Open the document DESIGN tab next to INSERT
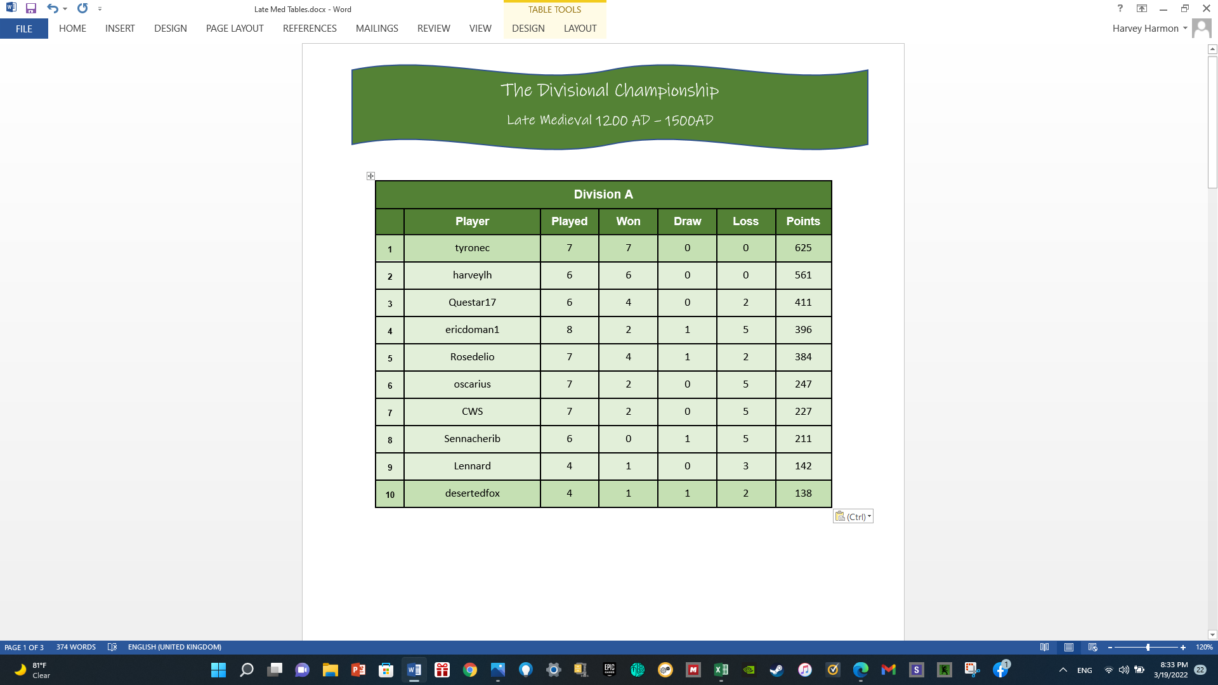Screen dimensions: 1218x685 (x=171, y=29)
